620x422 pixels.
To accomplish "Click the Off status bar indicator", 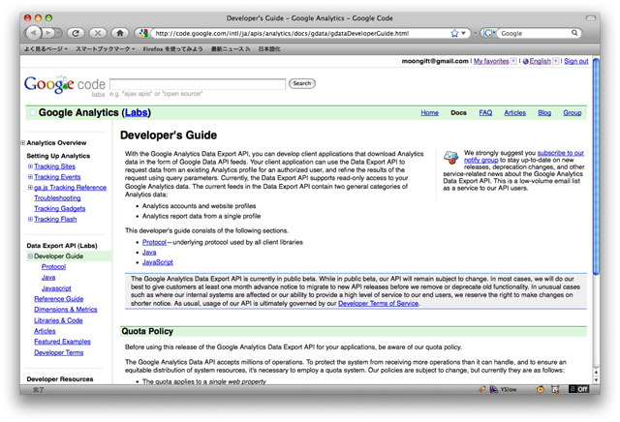I will (x=579, y=389).
